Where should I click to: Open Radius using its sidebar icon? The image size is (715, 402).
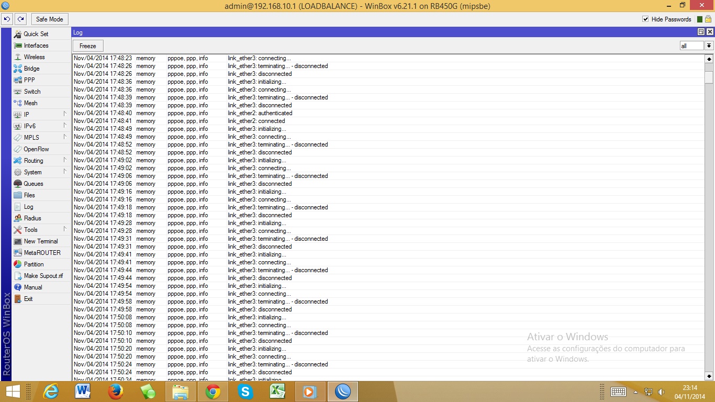coord(18,218)
